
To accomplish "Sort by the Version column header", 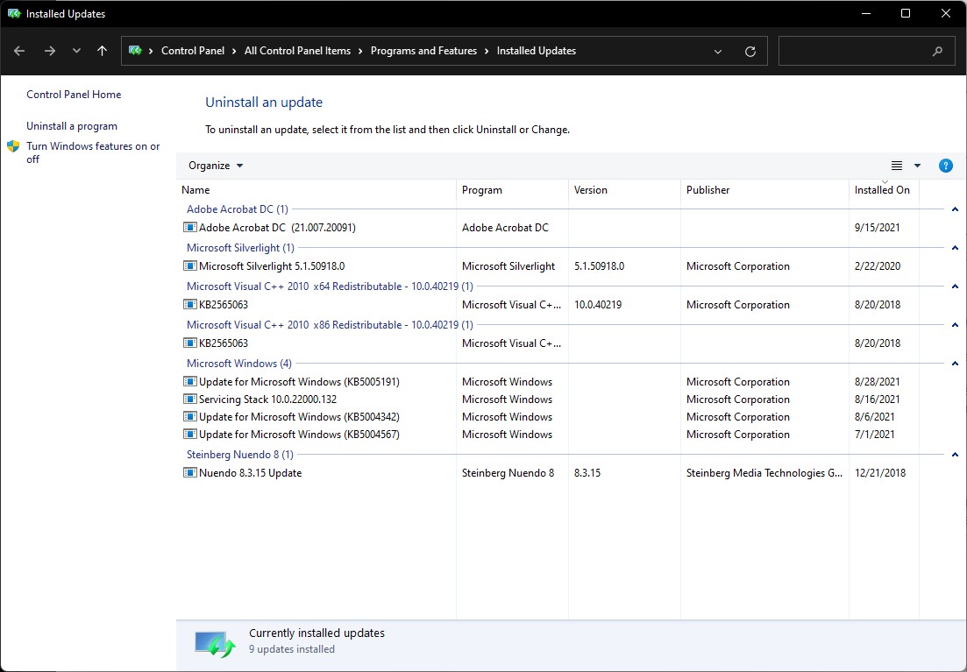I will (624, 190).
